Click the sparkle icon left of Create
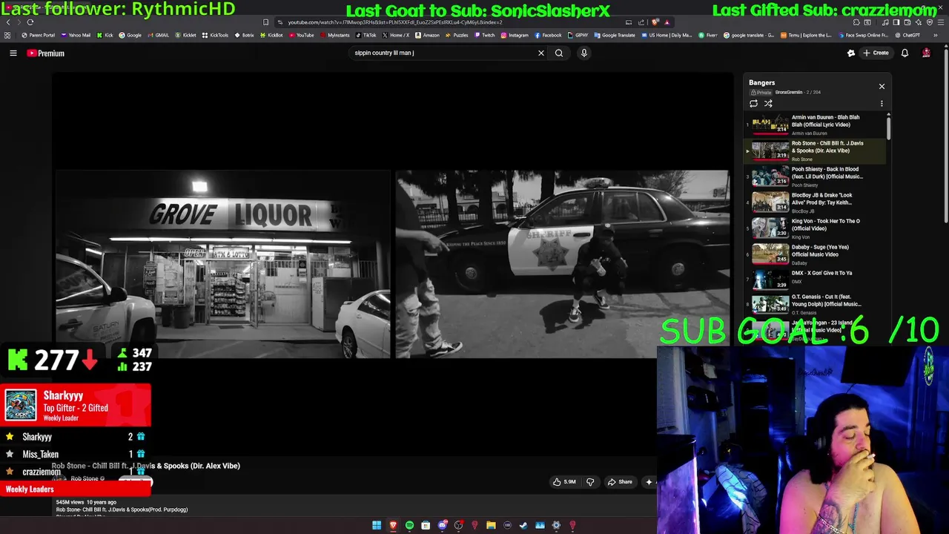Viewport: 949px width, 534px height. [x=851, y=53]
